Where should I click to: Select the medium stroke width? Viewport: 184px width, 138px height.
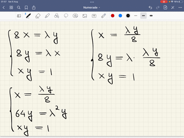pyautogui.click(x=143, y=16)
